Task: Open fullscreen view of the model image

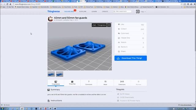Action: click(x=109, y=25)
